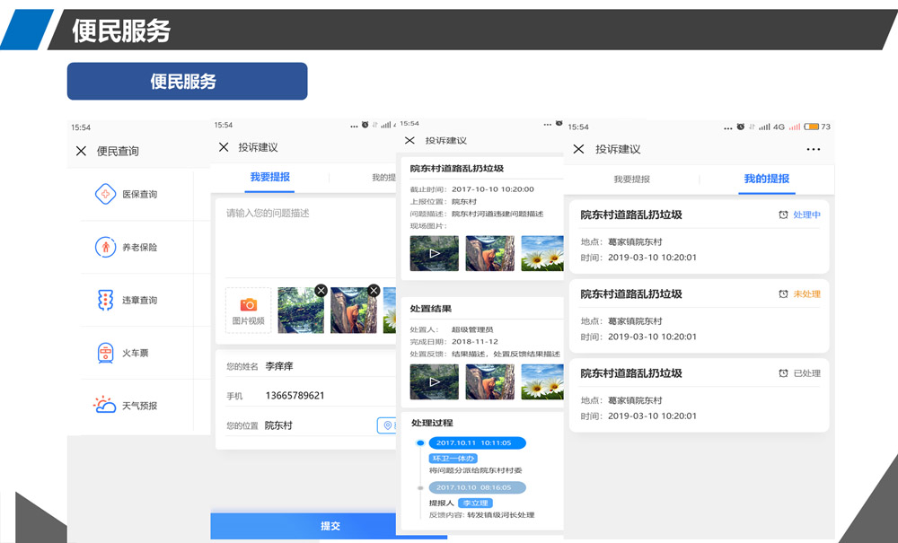Click the 火车票 label
The image size is (898, 543).
136,353
